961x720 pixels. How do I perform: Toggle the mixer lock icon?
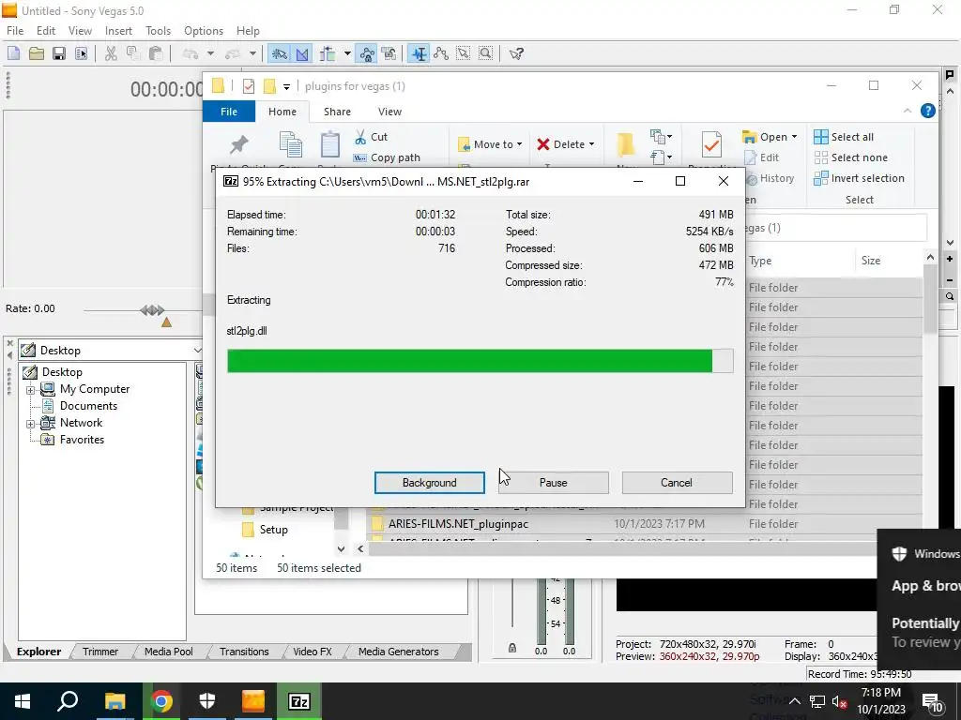coord(512,648)
